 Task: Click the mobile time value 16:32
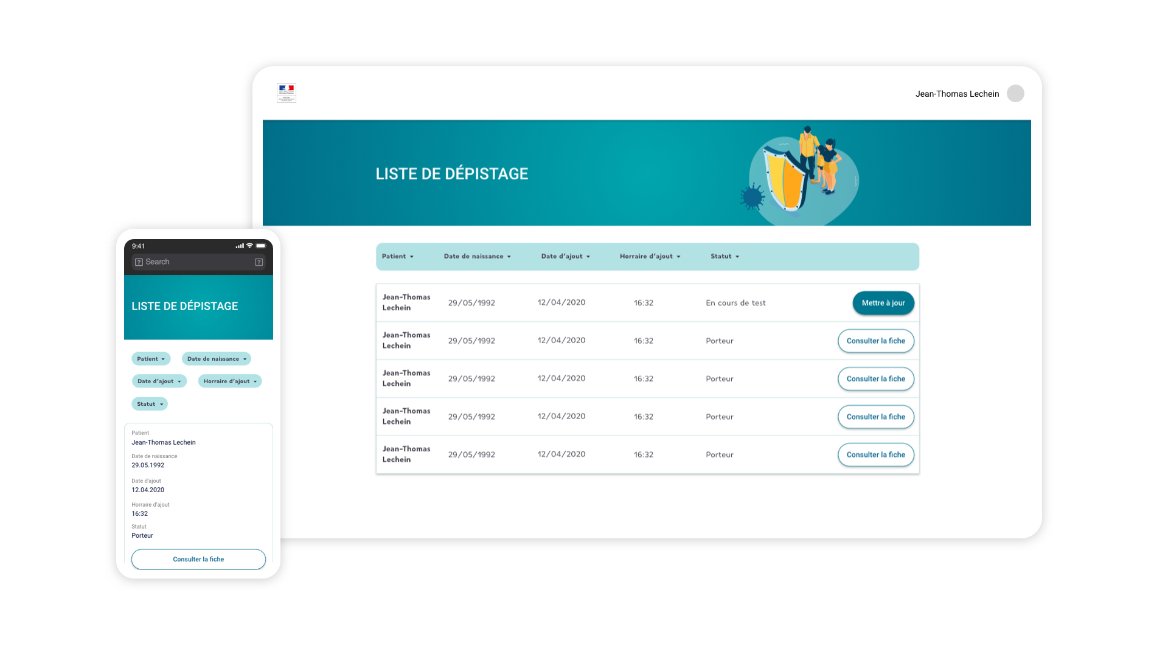[140, 514]
